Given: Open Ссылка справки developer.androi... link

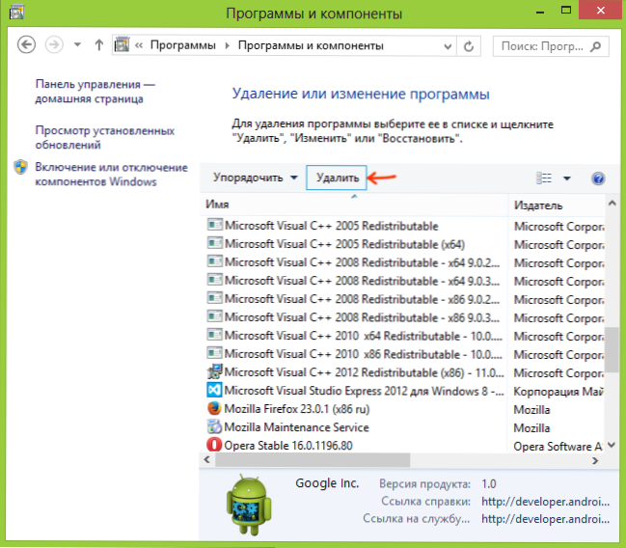Looking at the screenshot, I should pos(545,502).
